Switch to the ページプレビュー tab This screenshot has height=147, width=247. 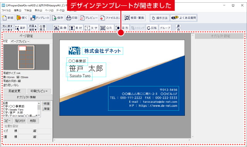pos(20,41)
